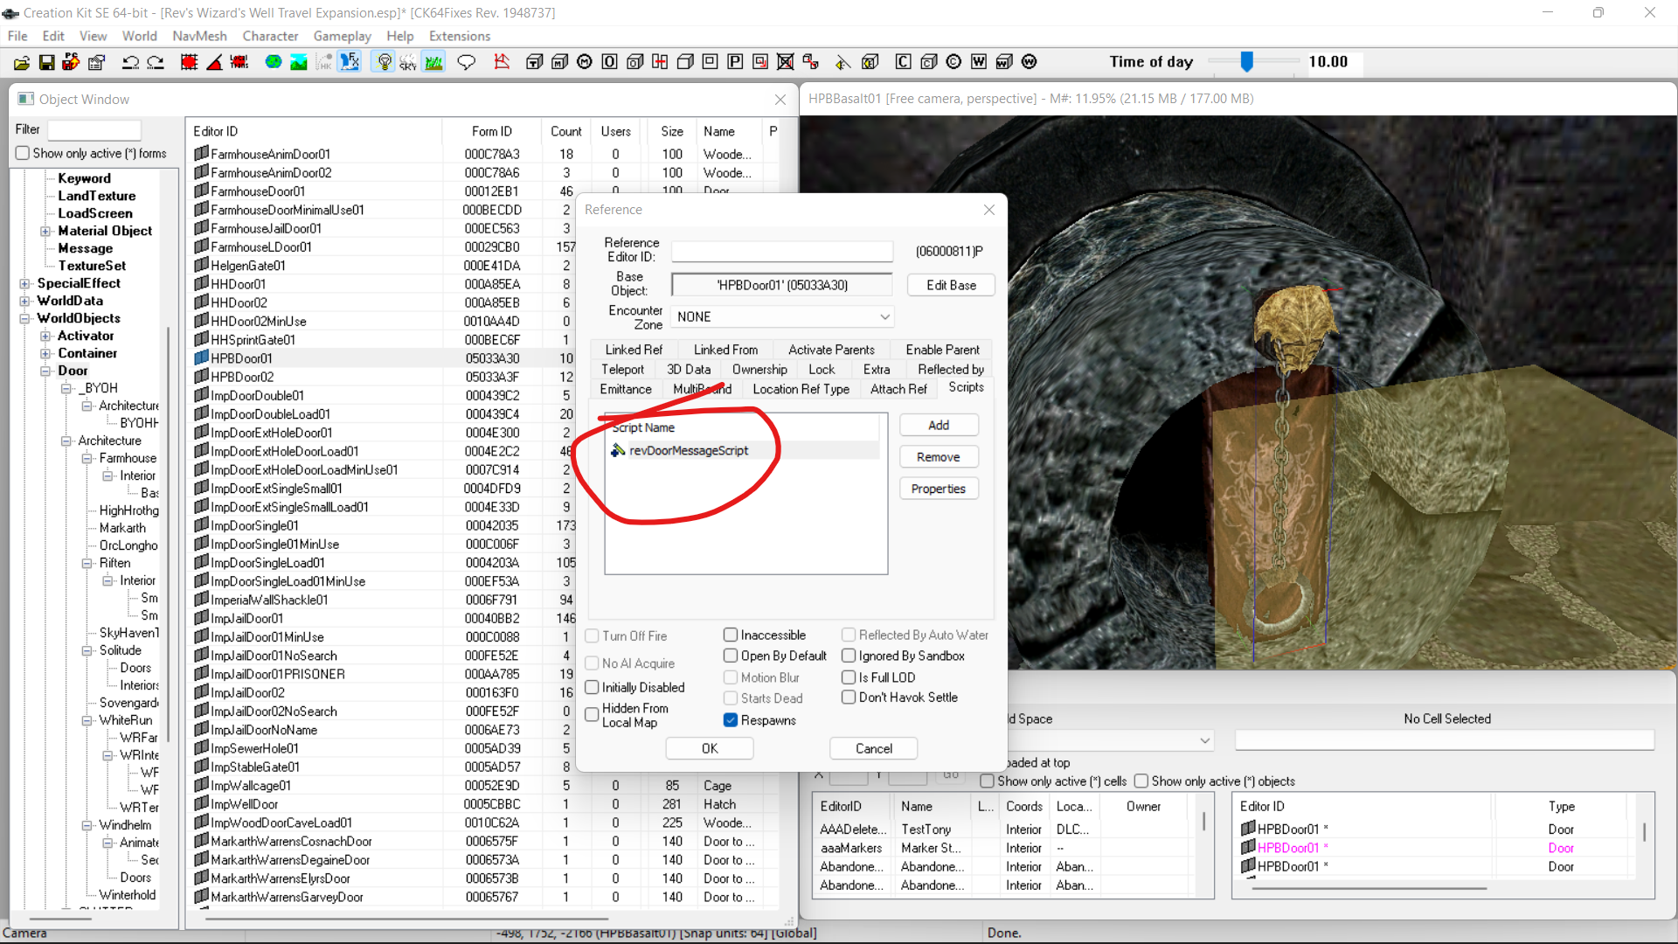The image size is (1678, 944).
Task: Toggle the Snap to Grid icon
Action: coord(189,62)
